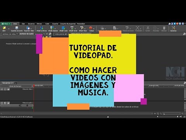Click the speaker icon beside status volume
186x140 pixels.
click(181, 117)
